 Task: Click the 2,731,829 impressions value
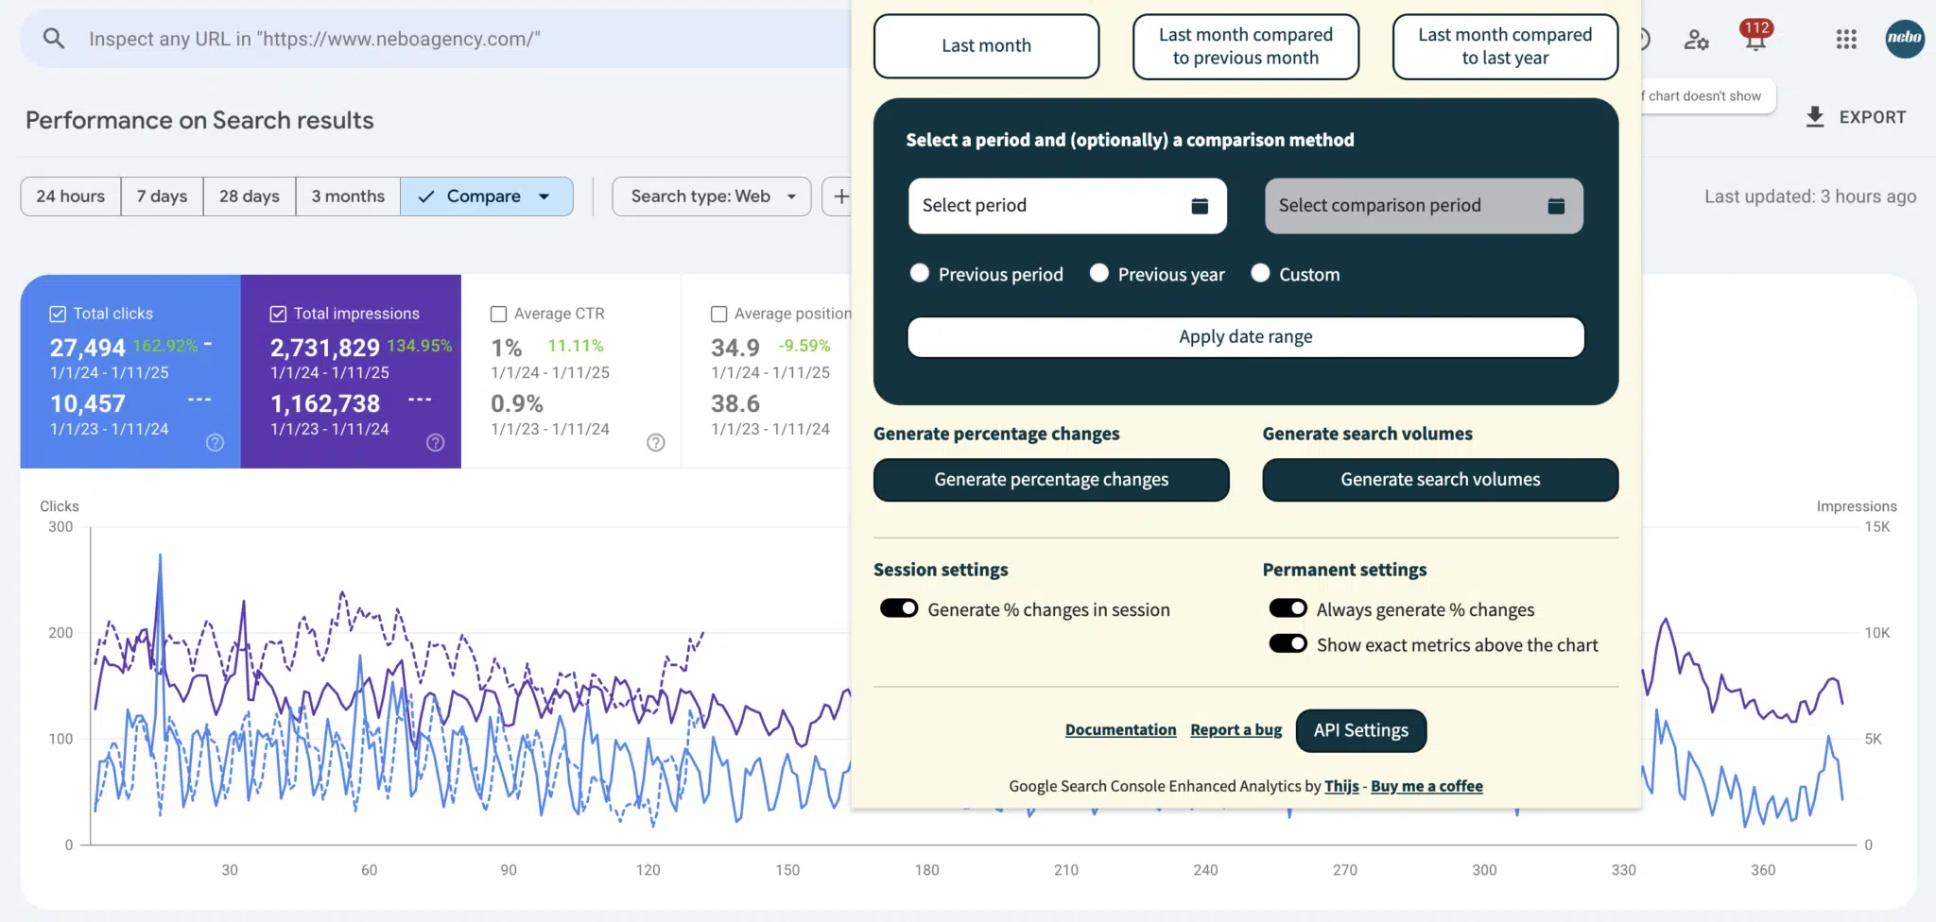[x=324, y=348]
